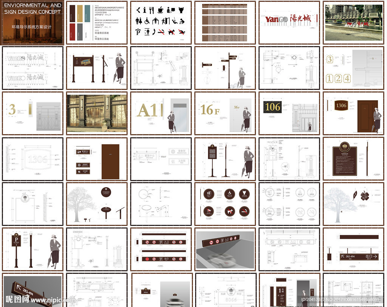Screen dimensions: 387x307
Task: Select the child-playing-with-blocks pictogram
Action: click(x=182, y=21)
